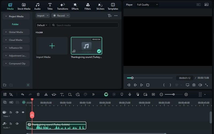Viewport: 214px width, 134px height.
Task: Open the Import dropdown
Action: (43, 16)
